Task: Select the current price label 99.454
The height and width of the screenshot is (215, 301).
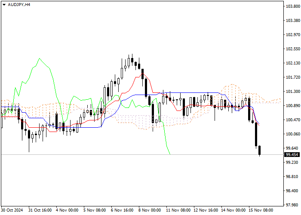Action: [x=292, y=155]
